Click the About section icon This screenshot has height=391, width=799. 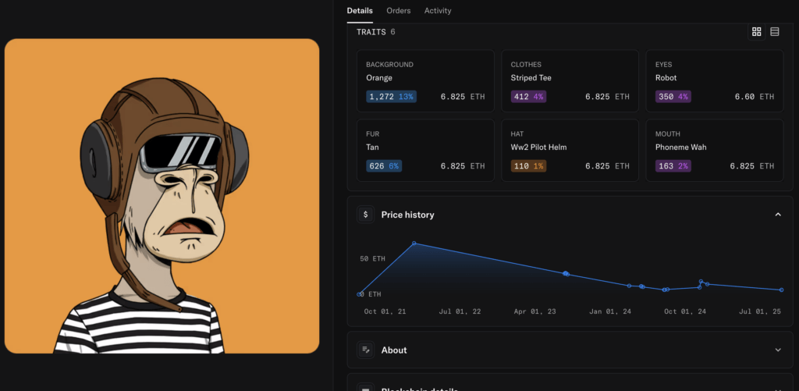(x=365, y=350)
